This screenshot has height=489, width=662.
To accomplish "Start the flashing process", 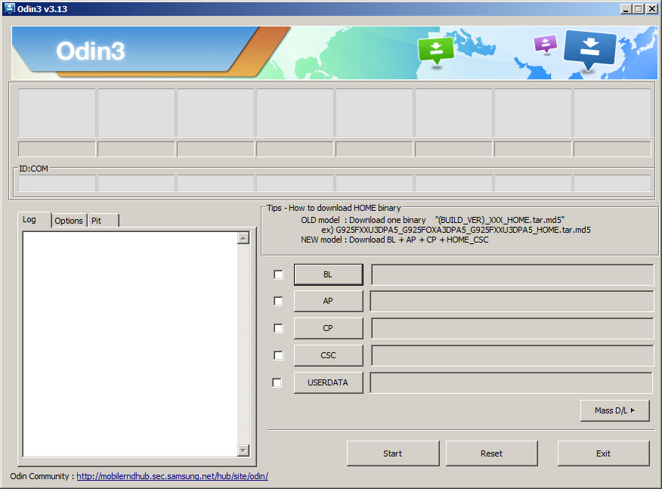I will click(x=393, y=453).
